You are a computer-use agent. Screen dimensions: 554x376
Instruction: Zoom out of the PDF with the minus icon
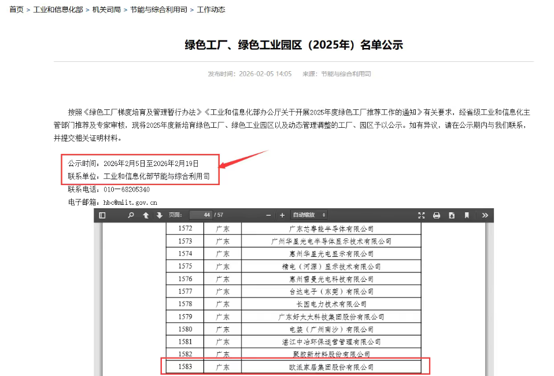(x=268, y=215)
